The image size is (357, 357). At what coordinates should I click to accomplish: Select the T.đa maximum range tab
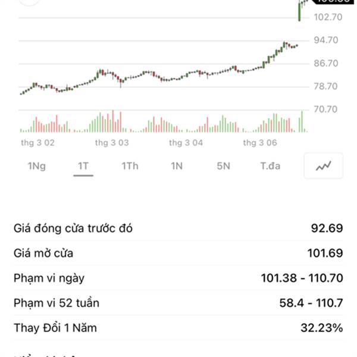coord(270,166)
